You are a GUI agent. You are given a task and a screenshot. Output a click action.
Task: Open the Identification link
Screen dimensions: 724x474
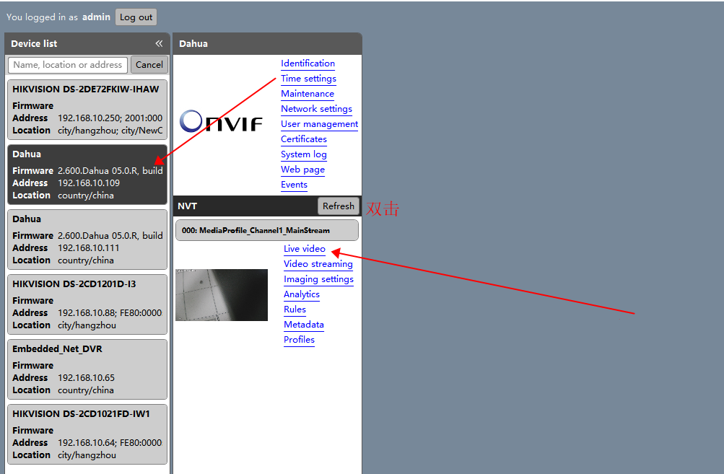coord(308,63)
